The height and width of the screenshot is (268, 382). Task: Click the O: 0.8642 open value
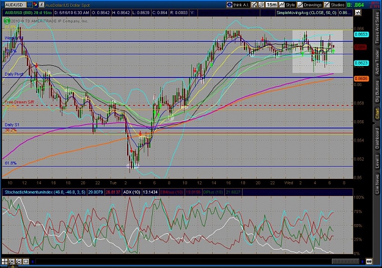[101, 13]
